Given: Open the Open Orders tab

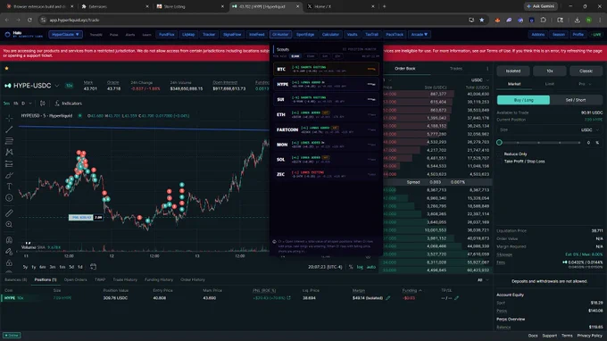Looking at the screenshot, I should pyautogui.click(x=76, y=279).
